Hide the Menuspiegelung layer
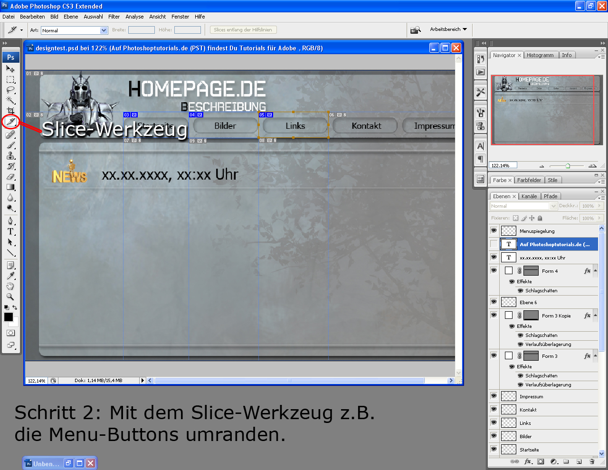Image resolution: width=608 pixels, height=470 pixels. pos(494,230)
